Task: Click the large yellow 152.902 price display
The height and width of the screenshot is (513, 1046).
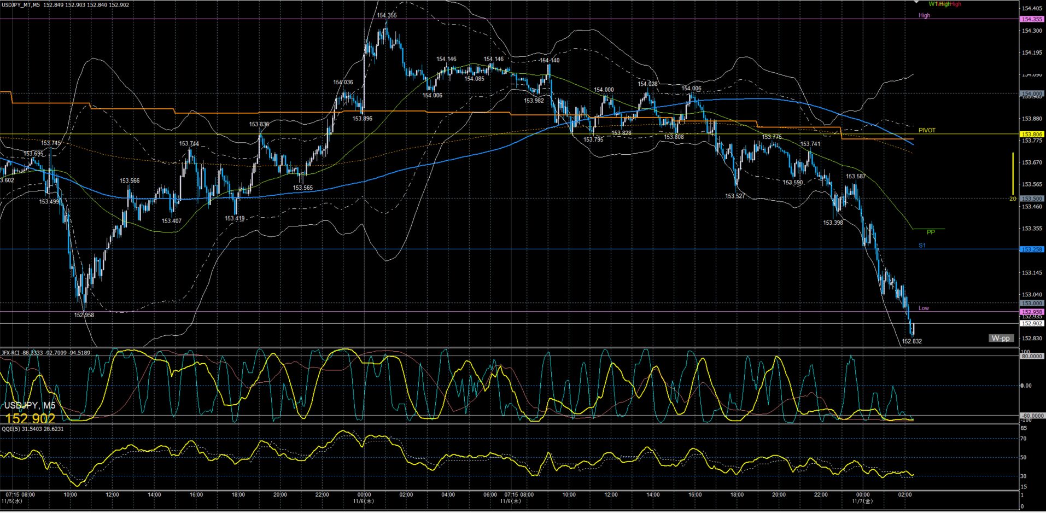Action: point(30,418)
